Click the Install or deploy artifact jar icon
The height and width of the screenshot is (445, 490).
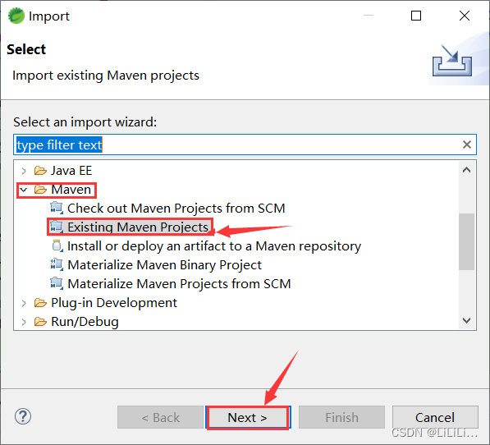coord(57,246)
